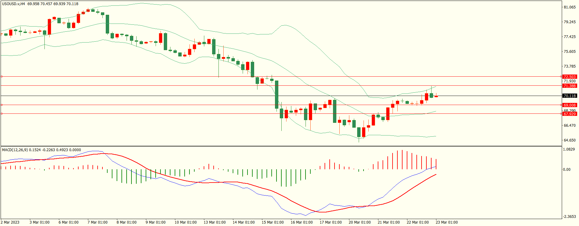Click the 21 Mar 01:00 time label
Viewport: 579px width, 226px height.
pyautogui.click(x=389, y=222)
